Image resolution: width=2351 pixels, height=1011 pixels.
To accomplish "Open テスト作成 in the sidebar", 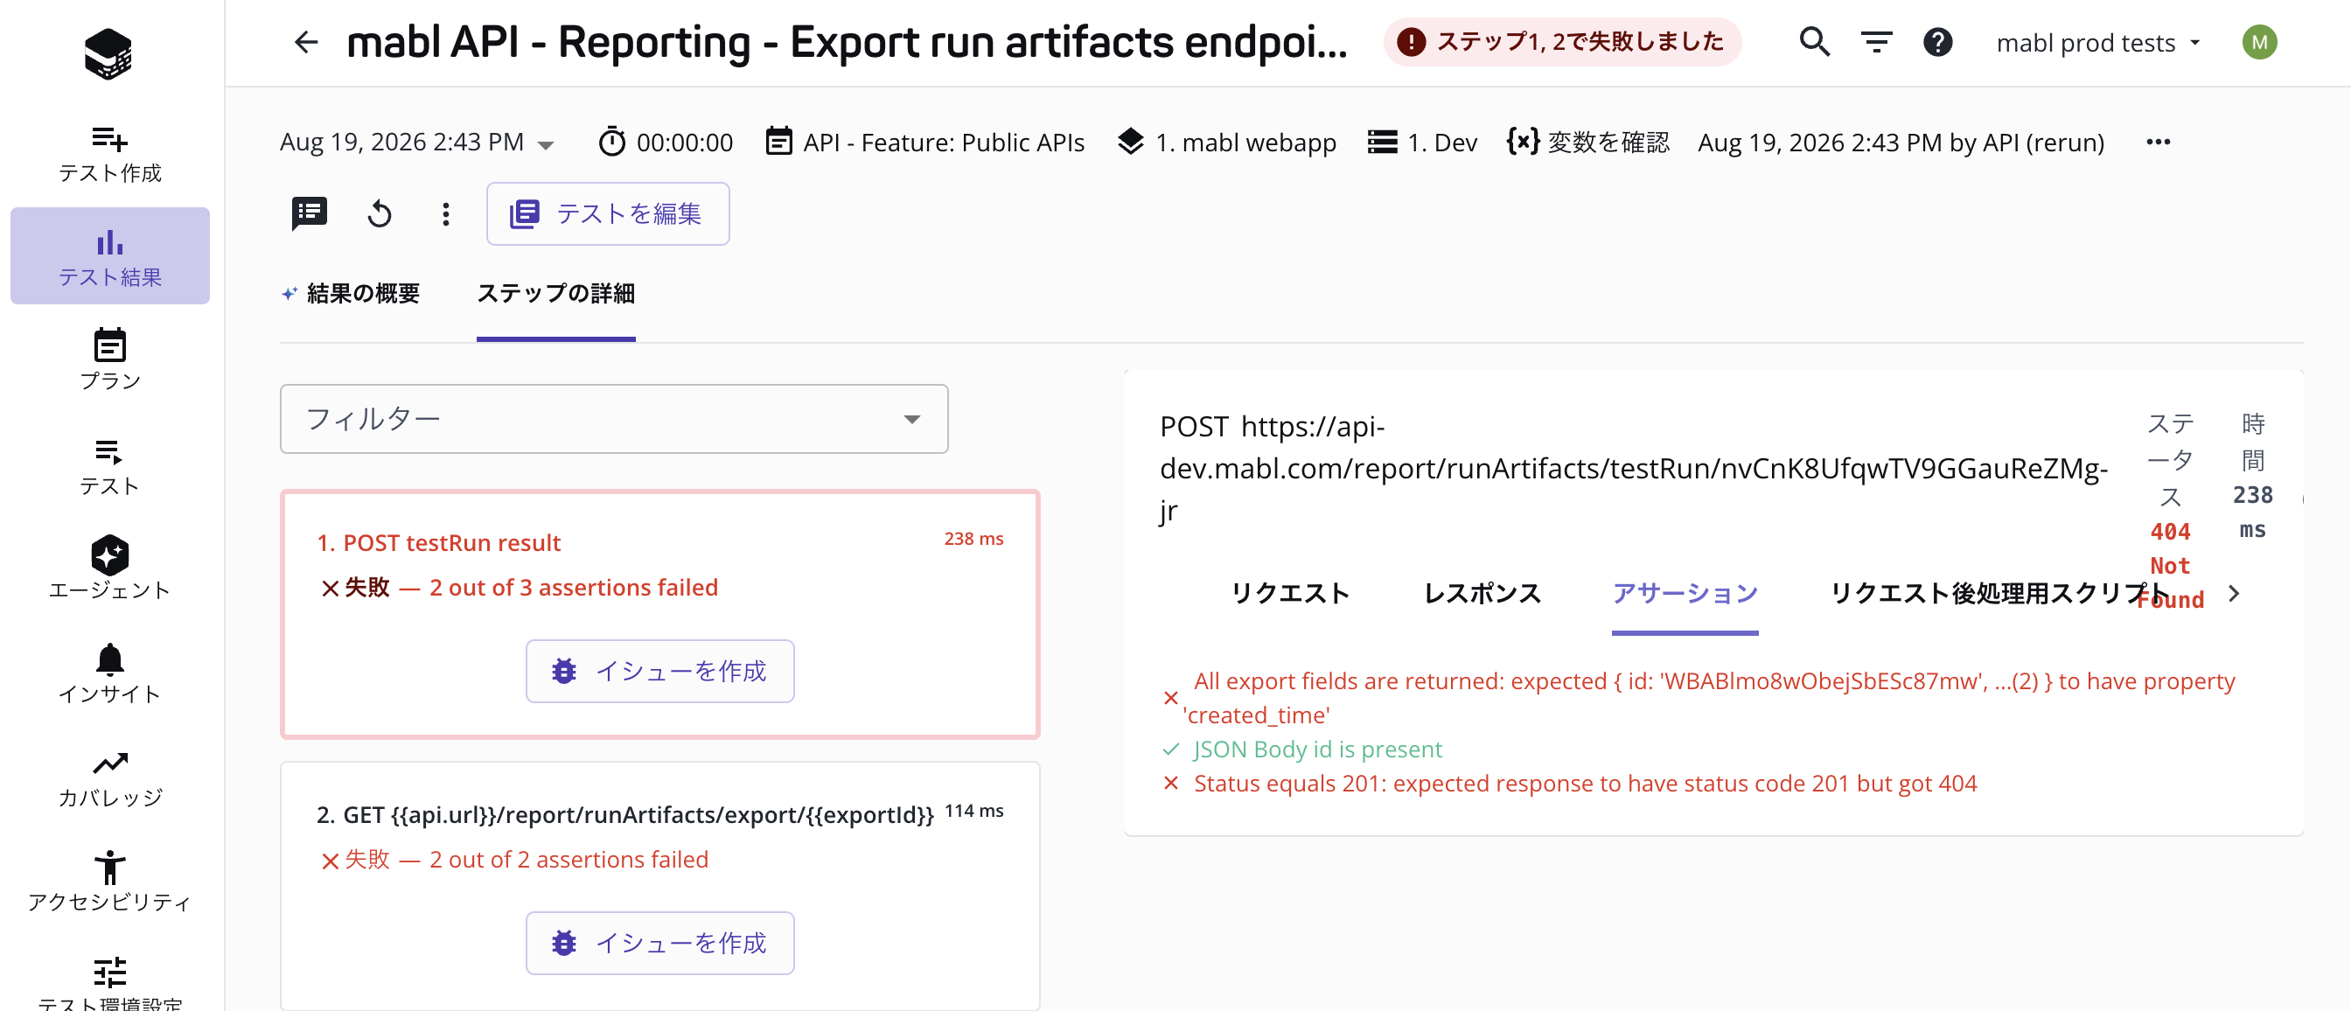I will coord(109,153).
